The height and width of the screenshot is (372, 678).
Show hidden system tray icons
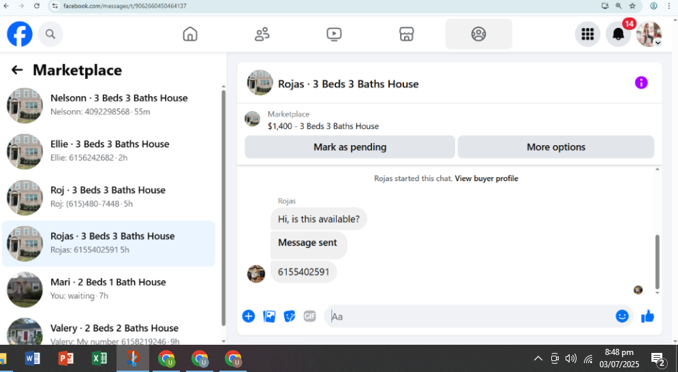538,358
